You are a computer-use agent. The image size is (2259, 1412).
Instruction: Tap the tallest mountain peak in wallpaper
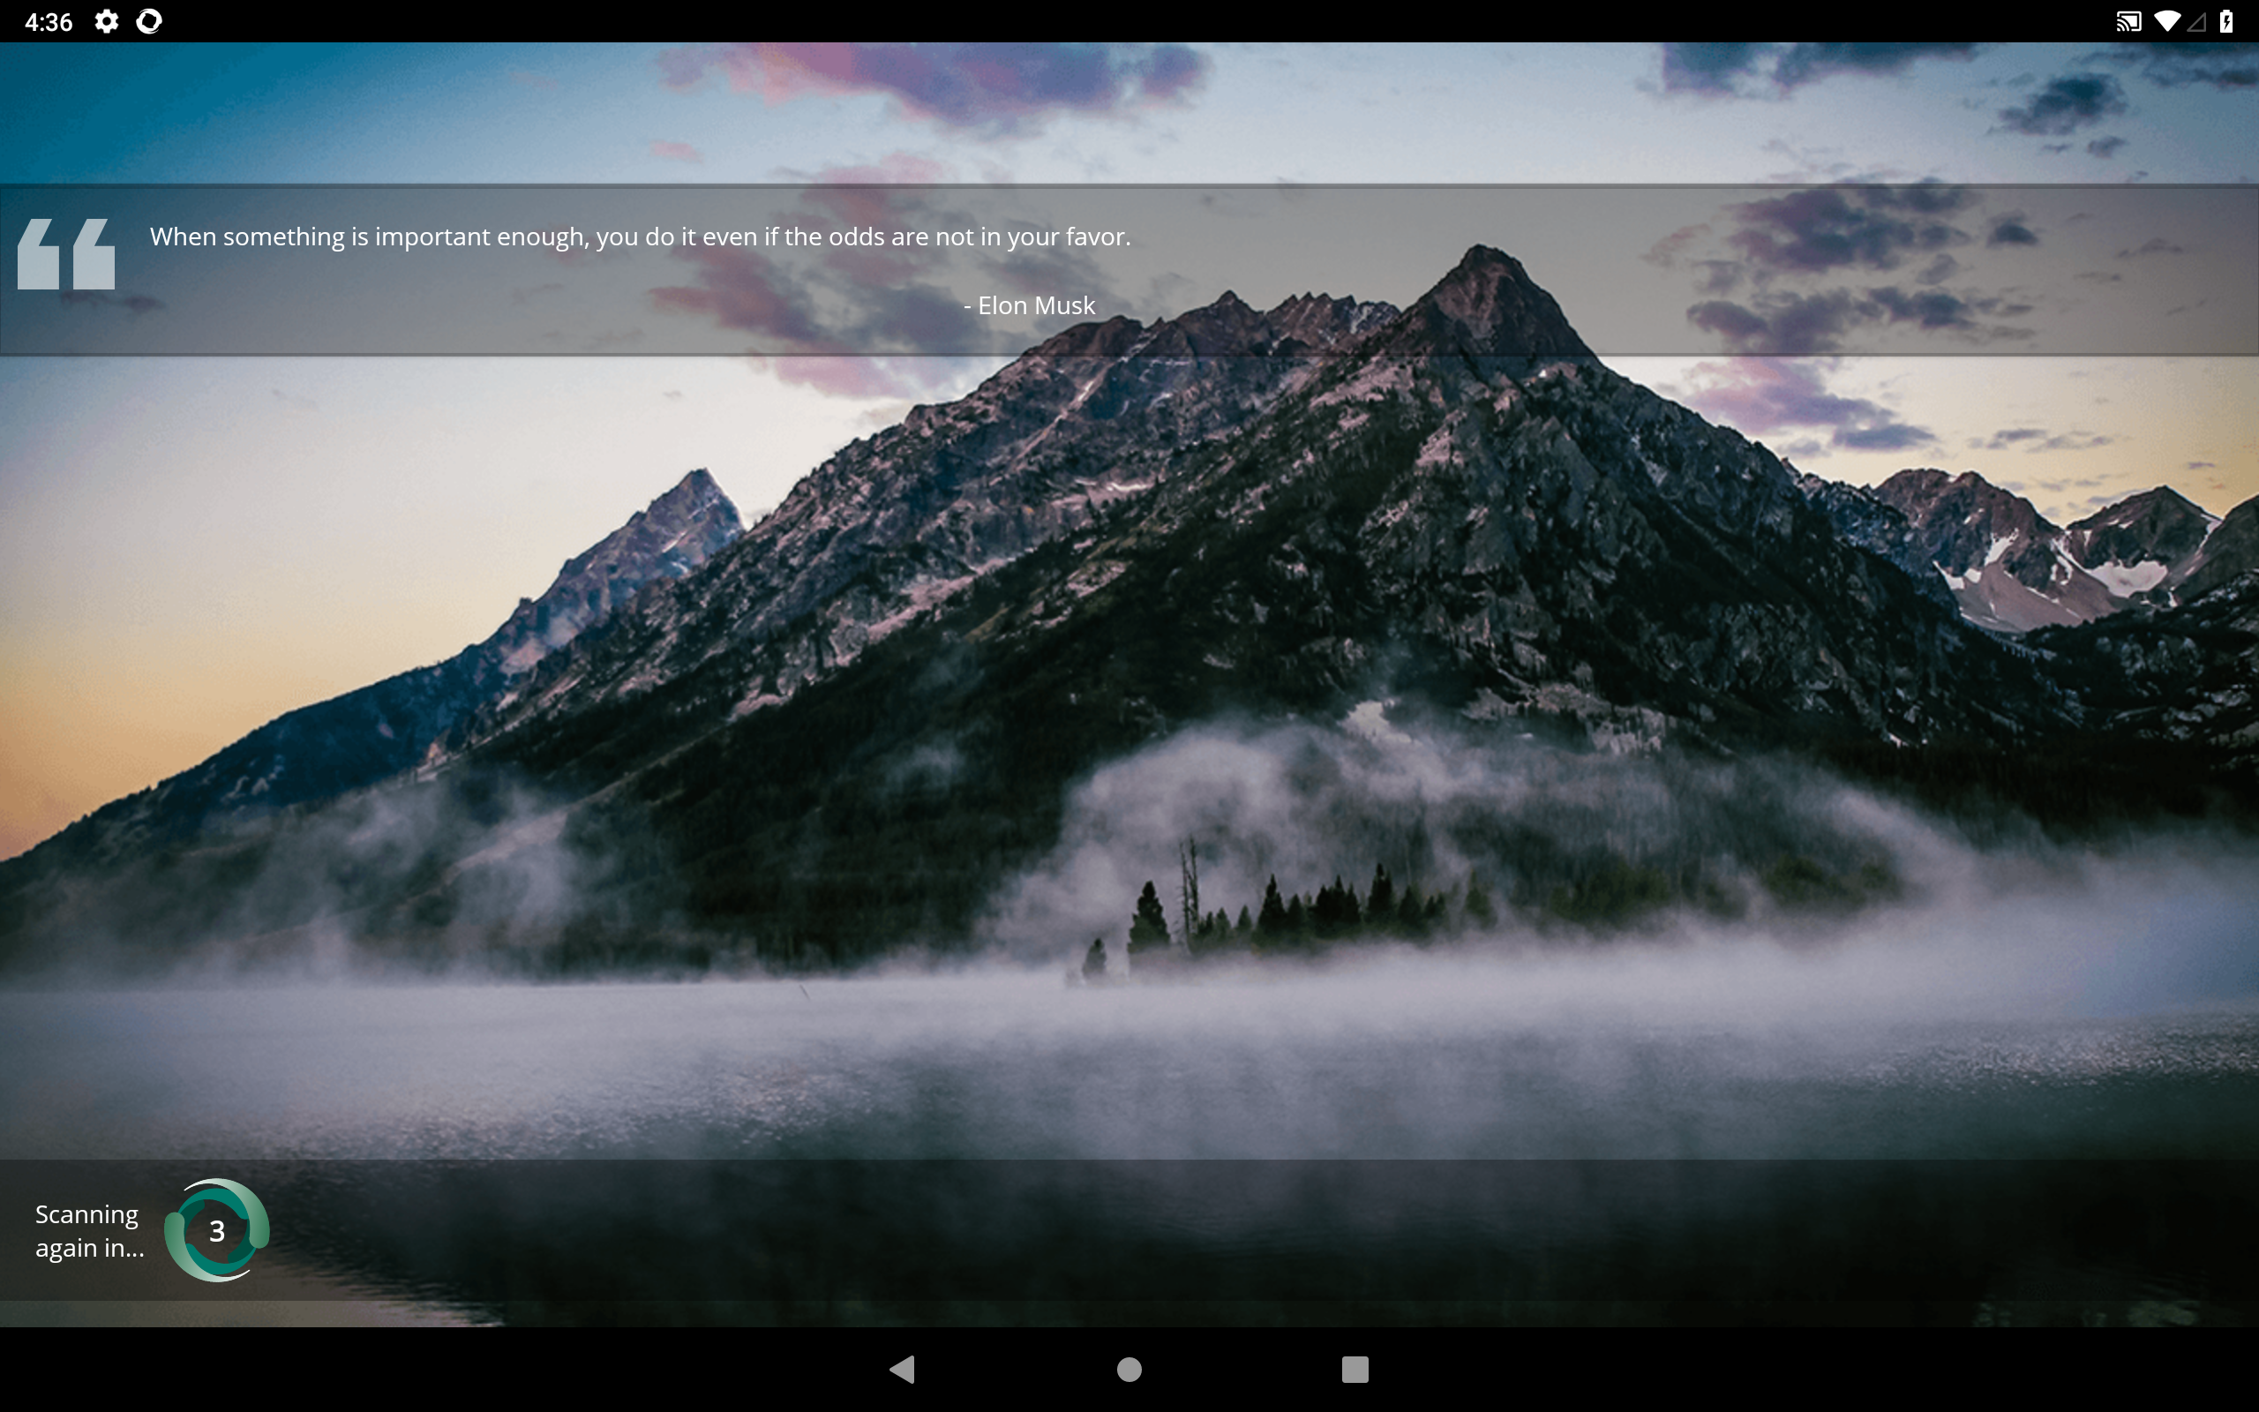(x=1484, y=271)
